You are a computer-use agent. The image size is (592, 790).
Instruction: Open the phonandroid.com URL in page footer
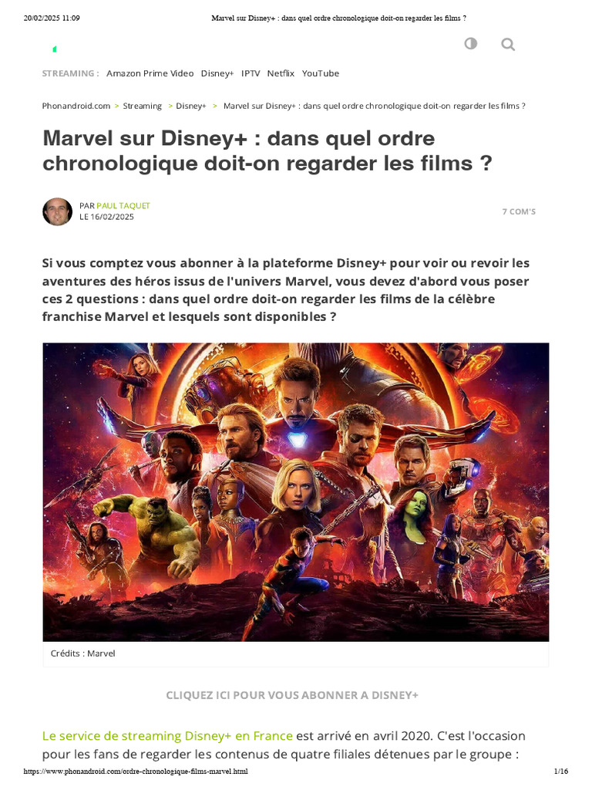(136, 771)
